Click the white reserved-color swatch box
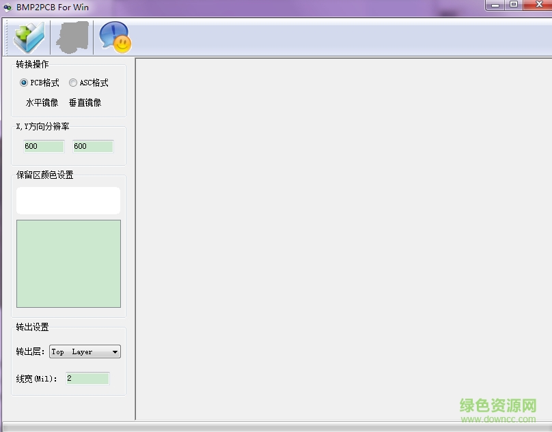 68,200
